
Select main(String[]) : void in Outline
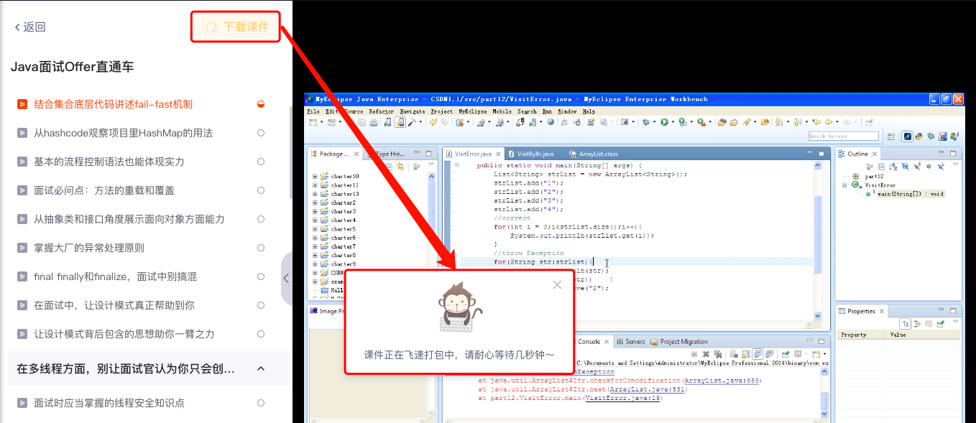(911, 194)
